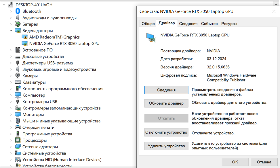Click the Батареи battery icon
280x168 pixels.
[18, 24]
